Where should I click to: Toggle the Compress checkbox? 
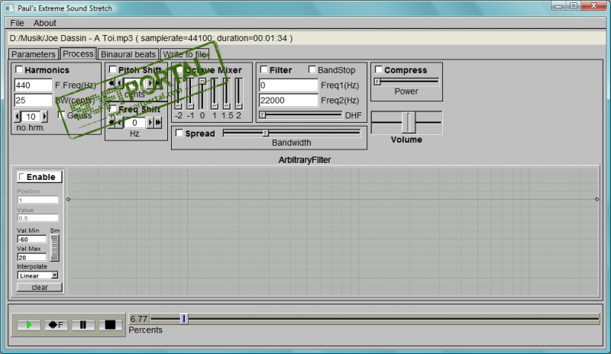378,69
